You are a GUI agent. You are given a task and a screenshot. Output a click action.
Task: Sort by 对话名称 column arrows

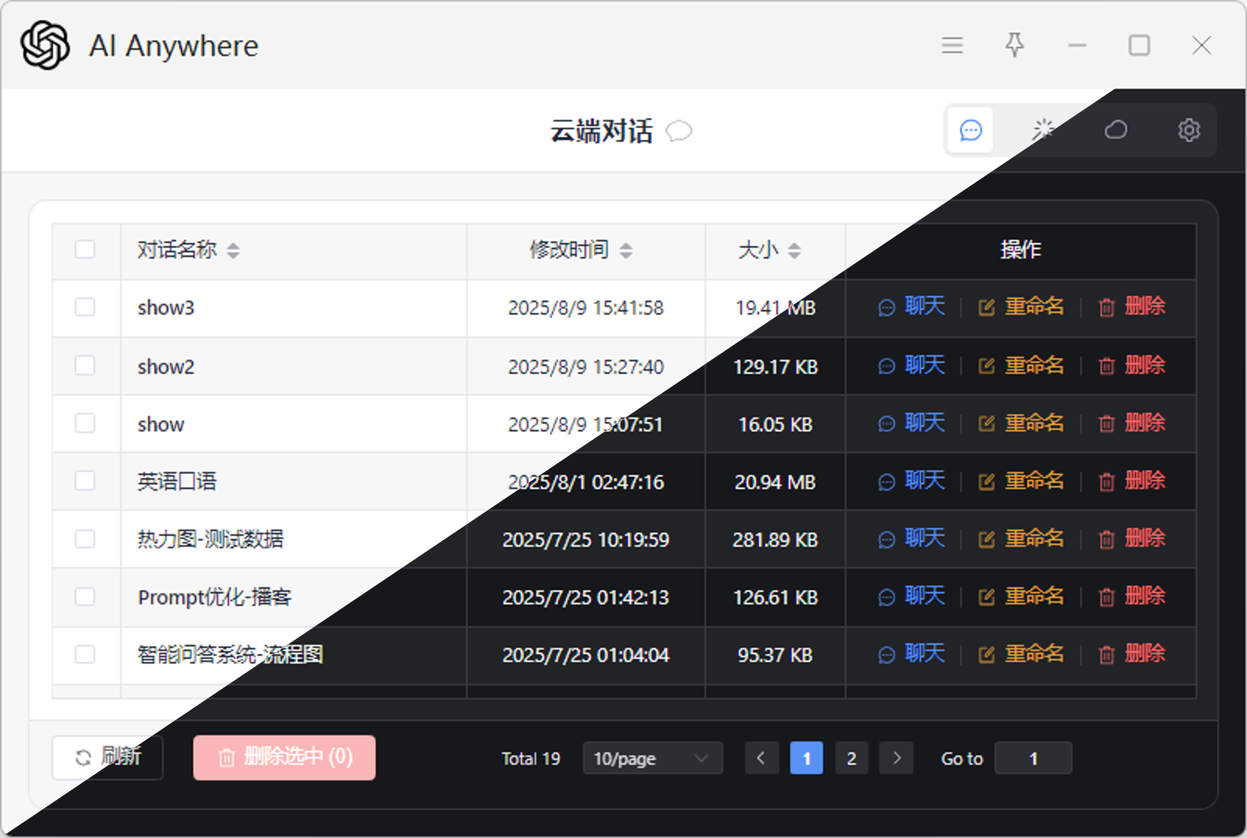click(233, 250)
